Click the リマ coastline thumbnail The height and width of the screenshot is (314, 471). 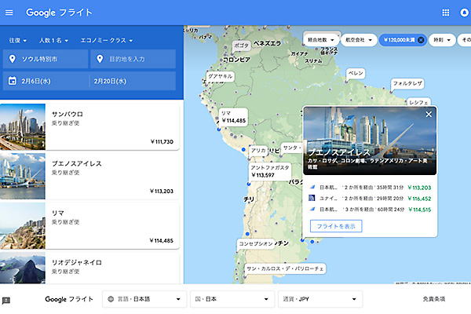pos(23,225)
